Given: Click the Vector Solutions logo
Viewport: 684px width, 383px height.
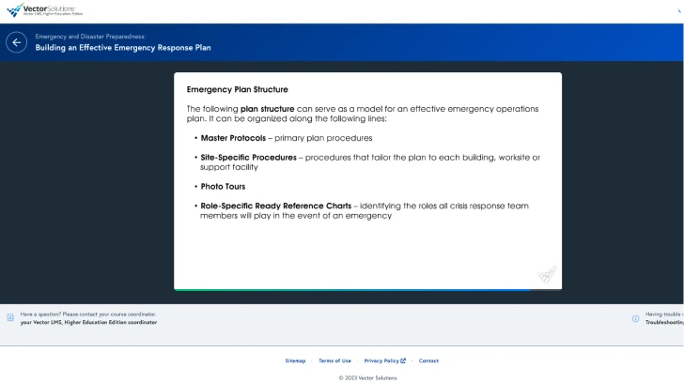Looking at the screenshot, I should click(x=44, y=10).
